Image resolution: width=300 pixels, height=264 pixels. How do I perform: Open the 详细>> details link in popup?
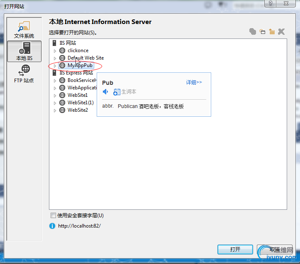point(194,82)
